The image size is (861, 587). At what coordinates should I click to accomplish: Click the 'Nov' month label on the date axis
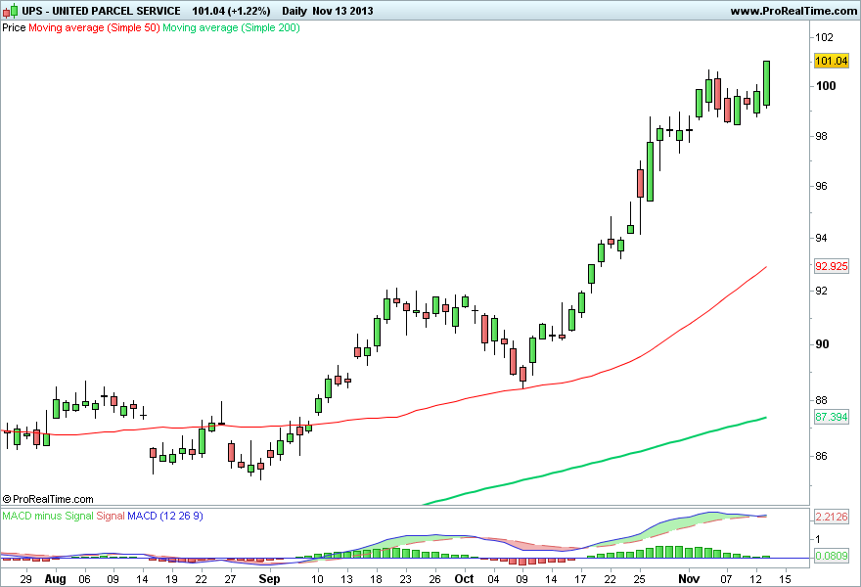(x=689, y=579)
